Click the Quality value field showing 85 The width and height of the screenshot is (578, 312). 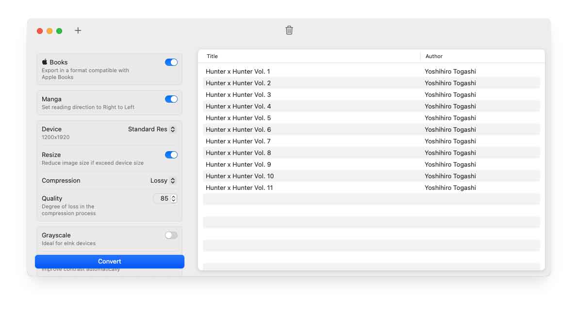163,198
